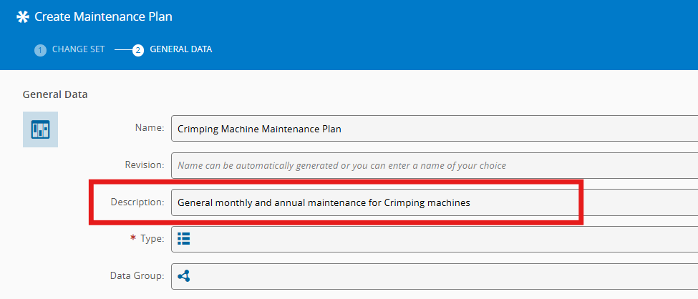Click the Revision field label
The height and width of the screenshot is (299, 698).
[145, 165]
